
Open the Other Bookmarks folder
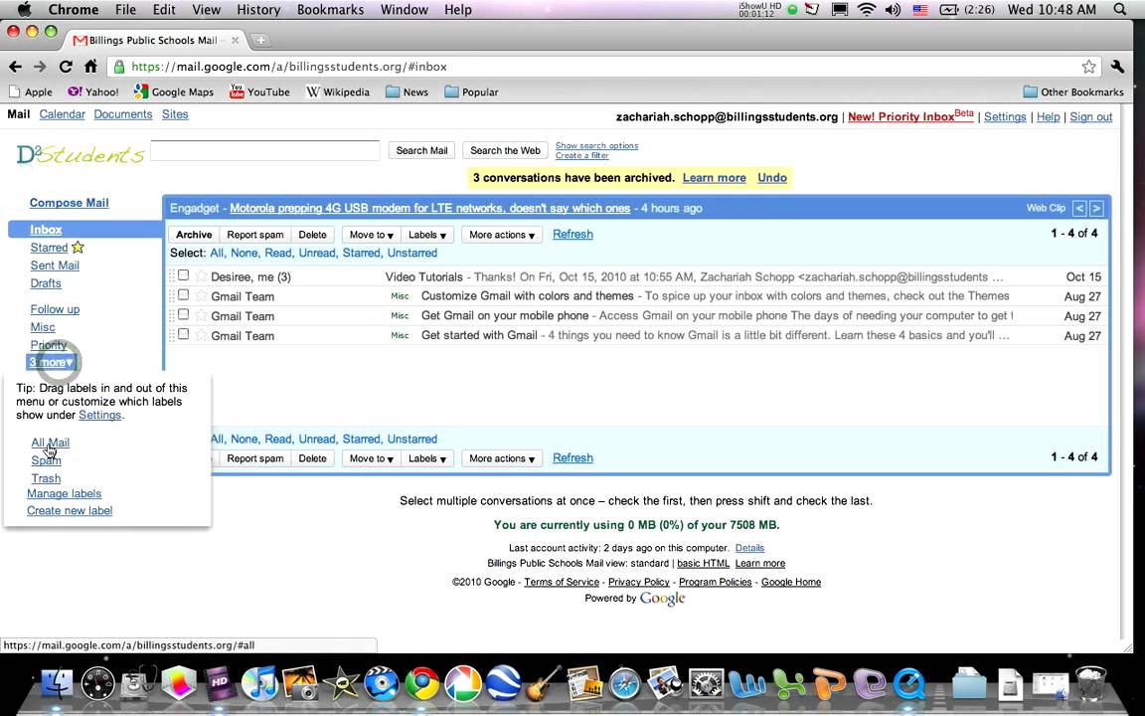point(1072,92)
